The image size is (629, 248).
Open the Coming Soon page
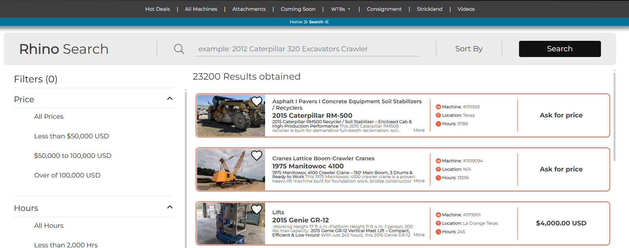298,9
